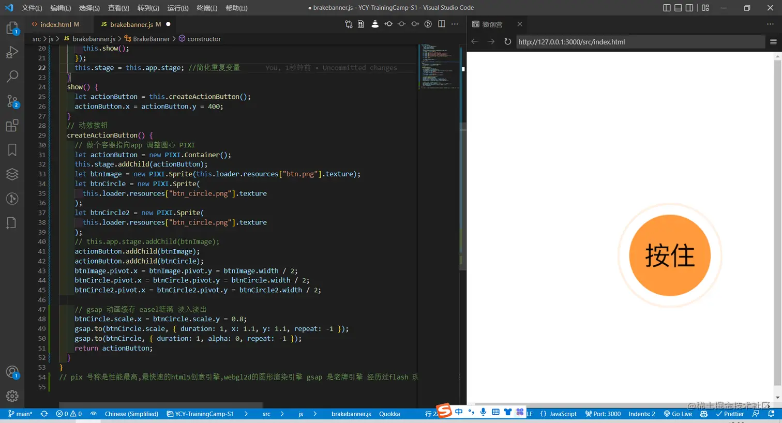Viewport: 782px width, 423px height.
Task: Open the Explorer view in activity bar
Action: [x=12, y=28]
